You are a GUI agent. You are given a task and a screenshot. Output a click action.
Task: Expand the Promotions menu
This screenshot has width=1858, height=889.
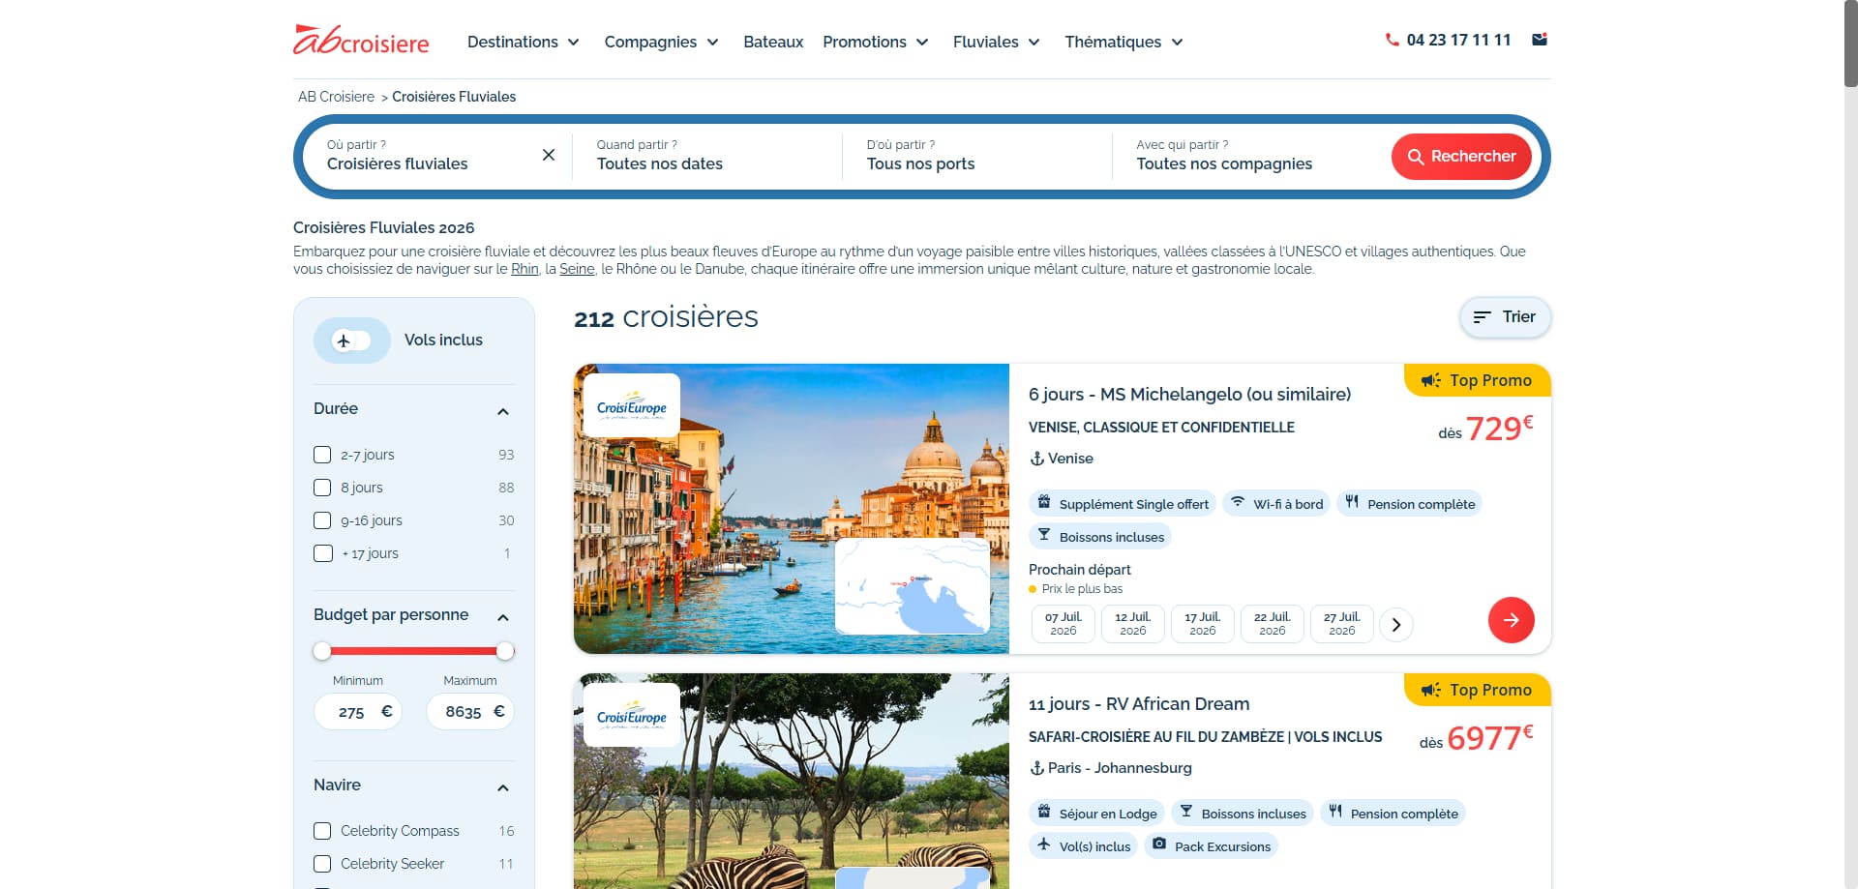click(876, 42)
